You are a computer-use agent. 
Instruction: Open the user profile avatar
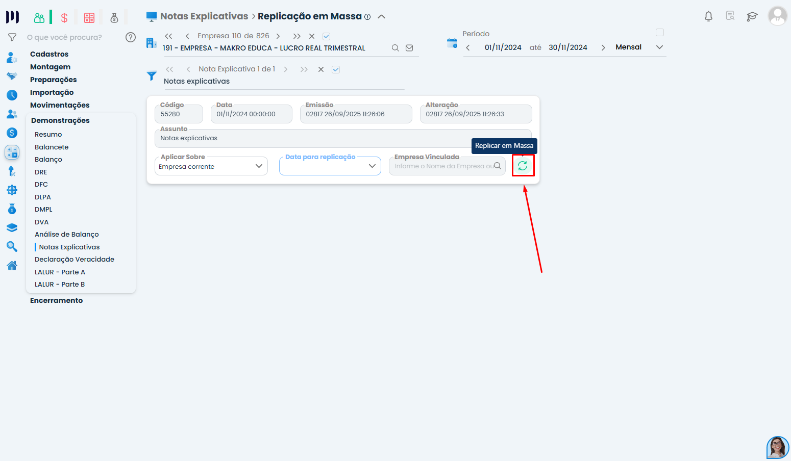[x=778, y=16]
